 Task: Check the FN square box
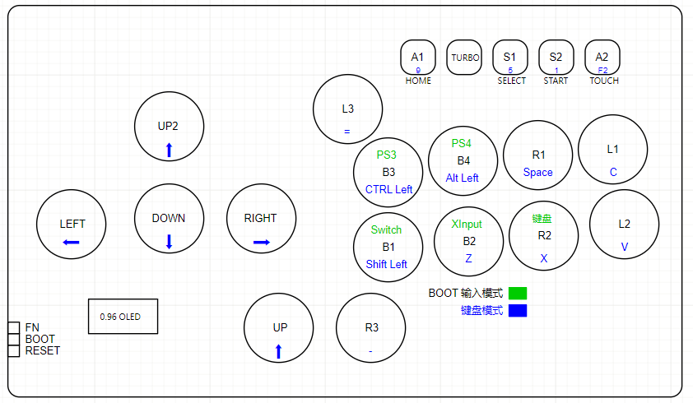tap(14, 327)
